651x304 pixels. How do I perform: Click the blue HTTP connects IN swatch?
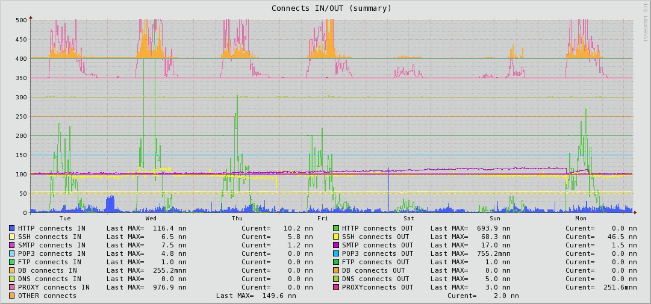pos(11,229)
